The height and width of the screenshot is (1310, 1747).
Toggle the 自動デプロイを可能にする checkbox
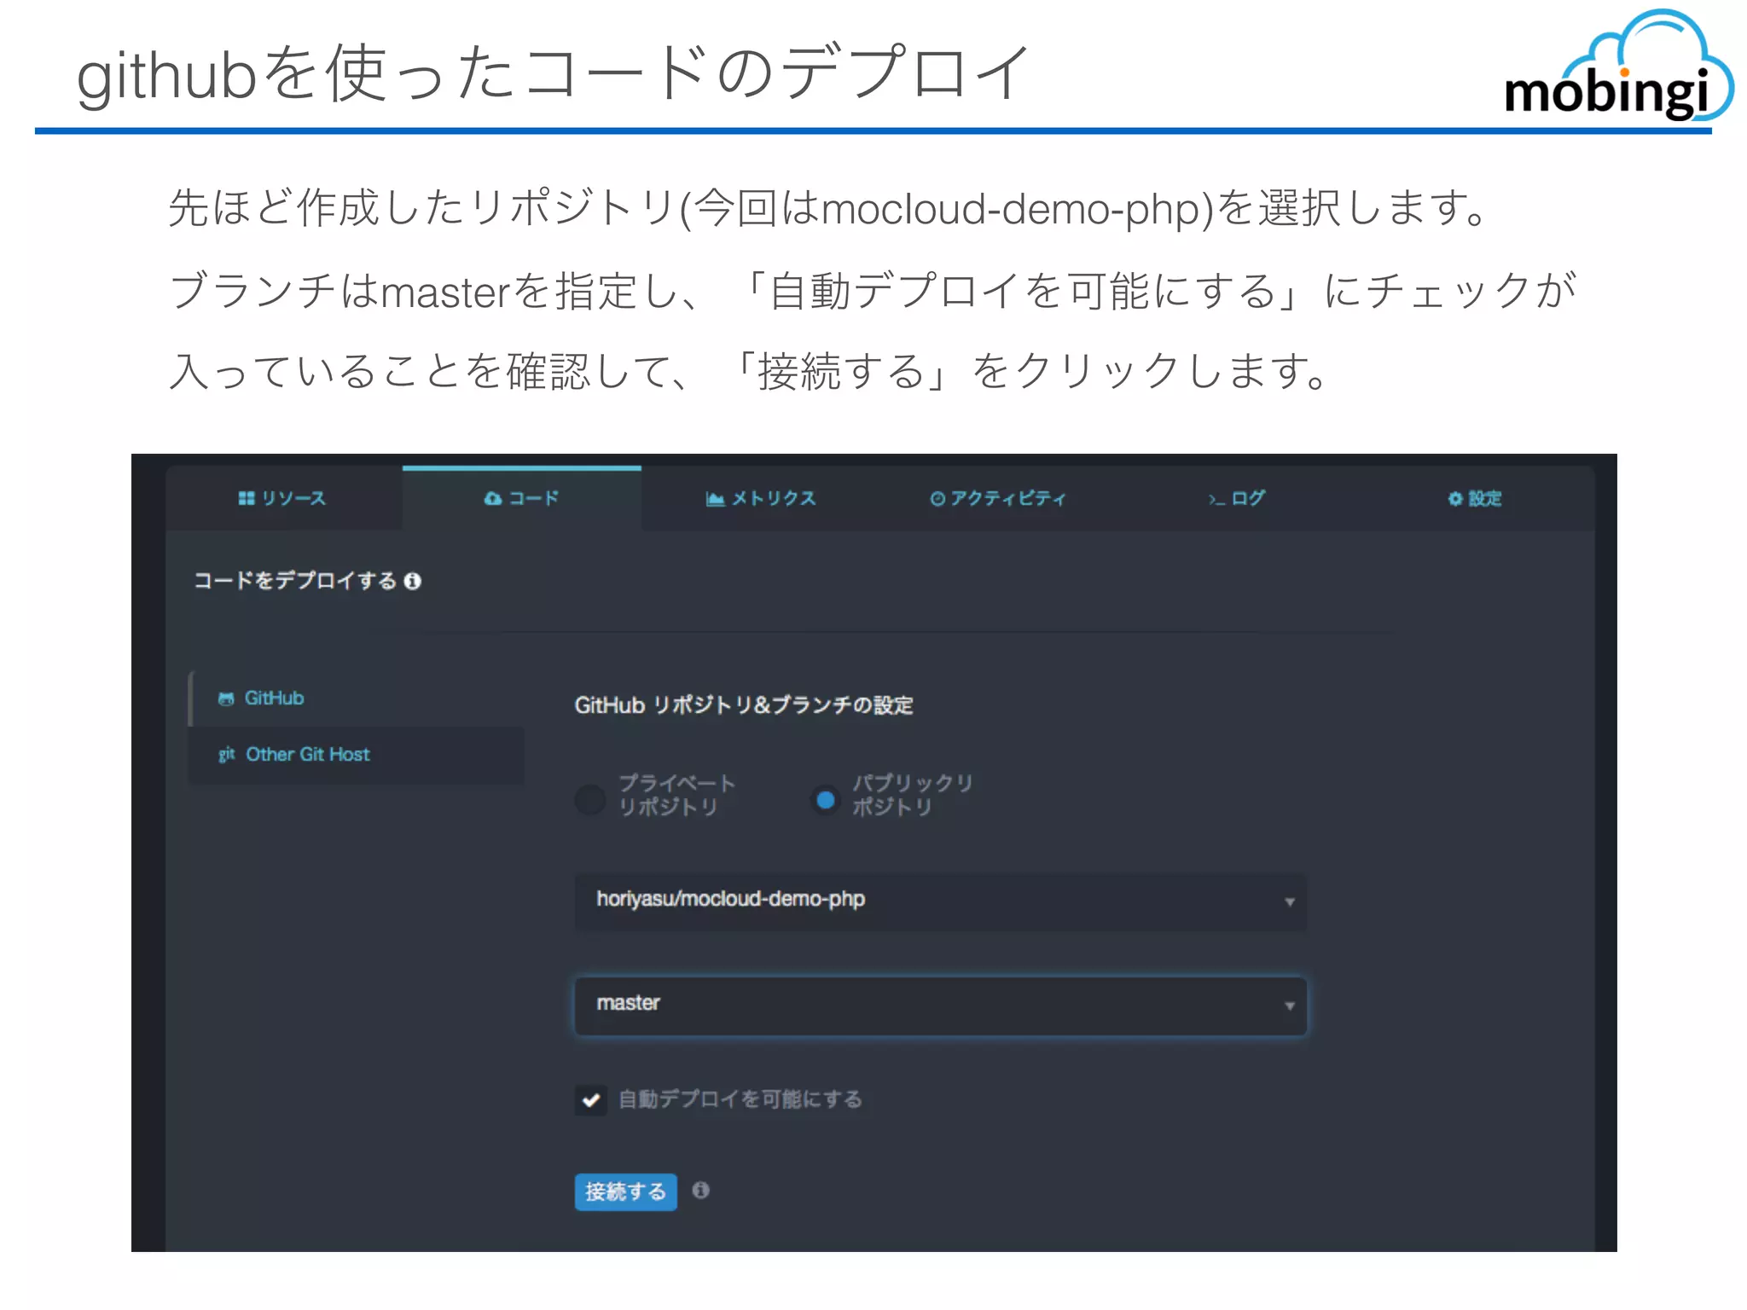coord(590,1099)
